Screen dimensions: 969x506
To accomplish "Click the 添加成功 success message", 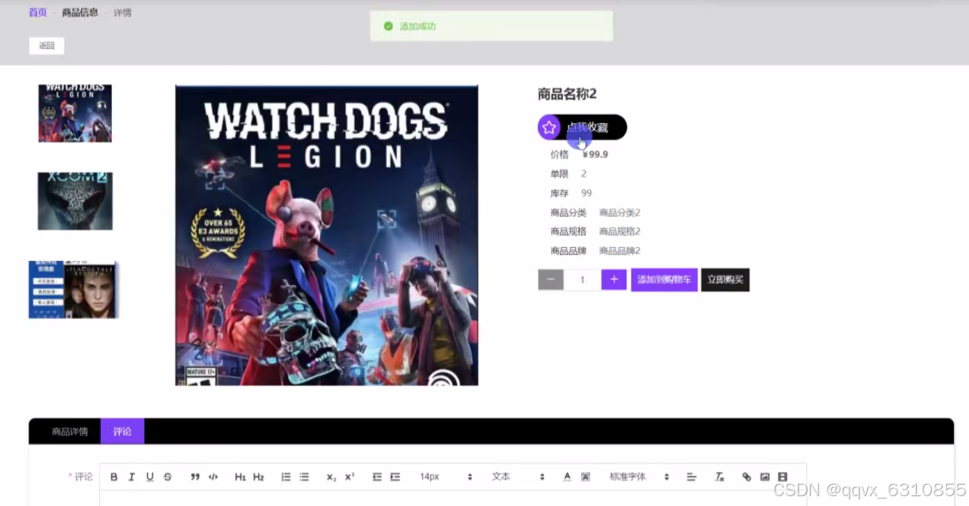I will click(492, 26).
